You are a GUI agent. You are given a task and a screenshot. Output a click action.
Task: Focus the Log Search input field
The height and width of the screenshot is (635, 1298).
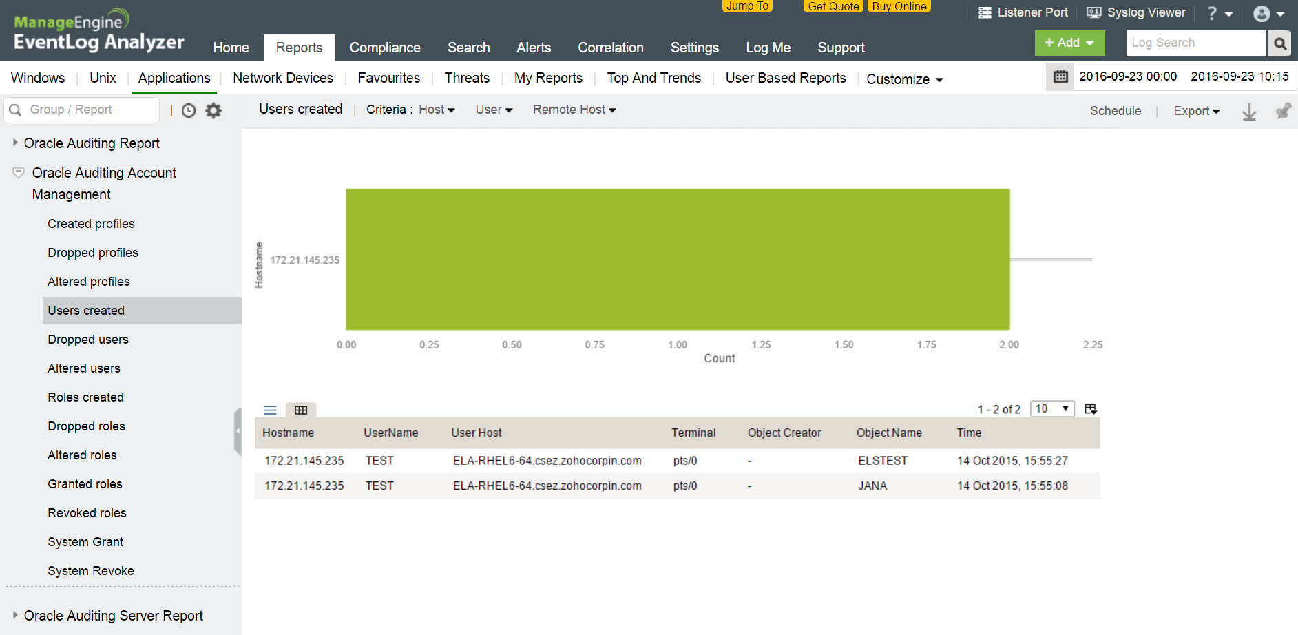tap(1196, 43)
